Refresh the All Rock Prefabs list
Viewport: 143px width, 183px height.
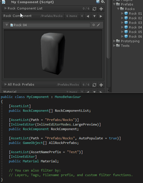pyautogui.click(x=94, y=85)
